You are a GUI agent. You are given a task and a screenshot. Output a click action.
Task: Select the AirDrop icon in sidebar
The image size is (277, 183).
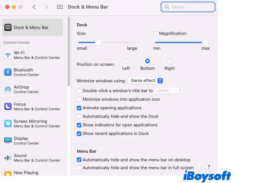[8, 89]
